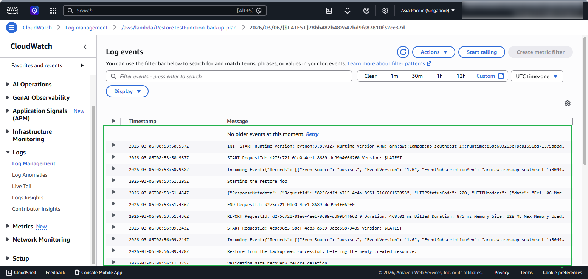Expand the REPORT RequestId log row
This screenshot has height=279, width=588.
point(113,215)
